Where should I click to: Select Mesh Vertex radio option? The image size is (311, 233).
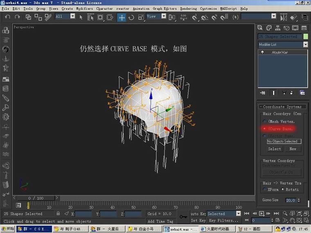(x=265, y=121)
